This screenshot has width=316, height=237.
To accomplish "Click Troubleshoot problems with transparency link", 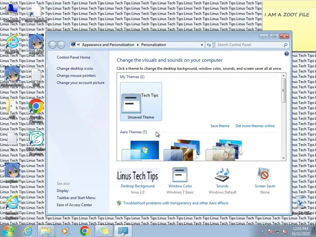I will (176, 203).
